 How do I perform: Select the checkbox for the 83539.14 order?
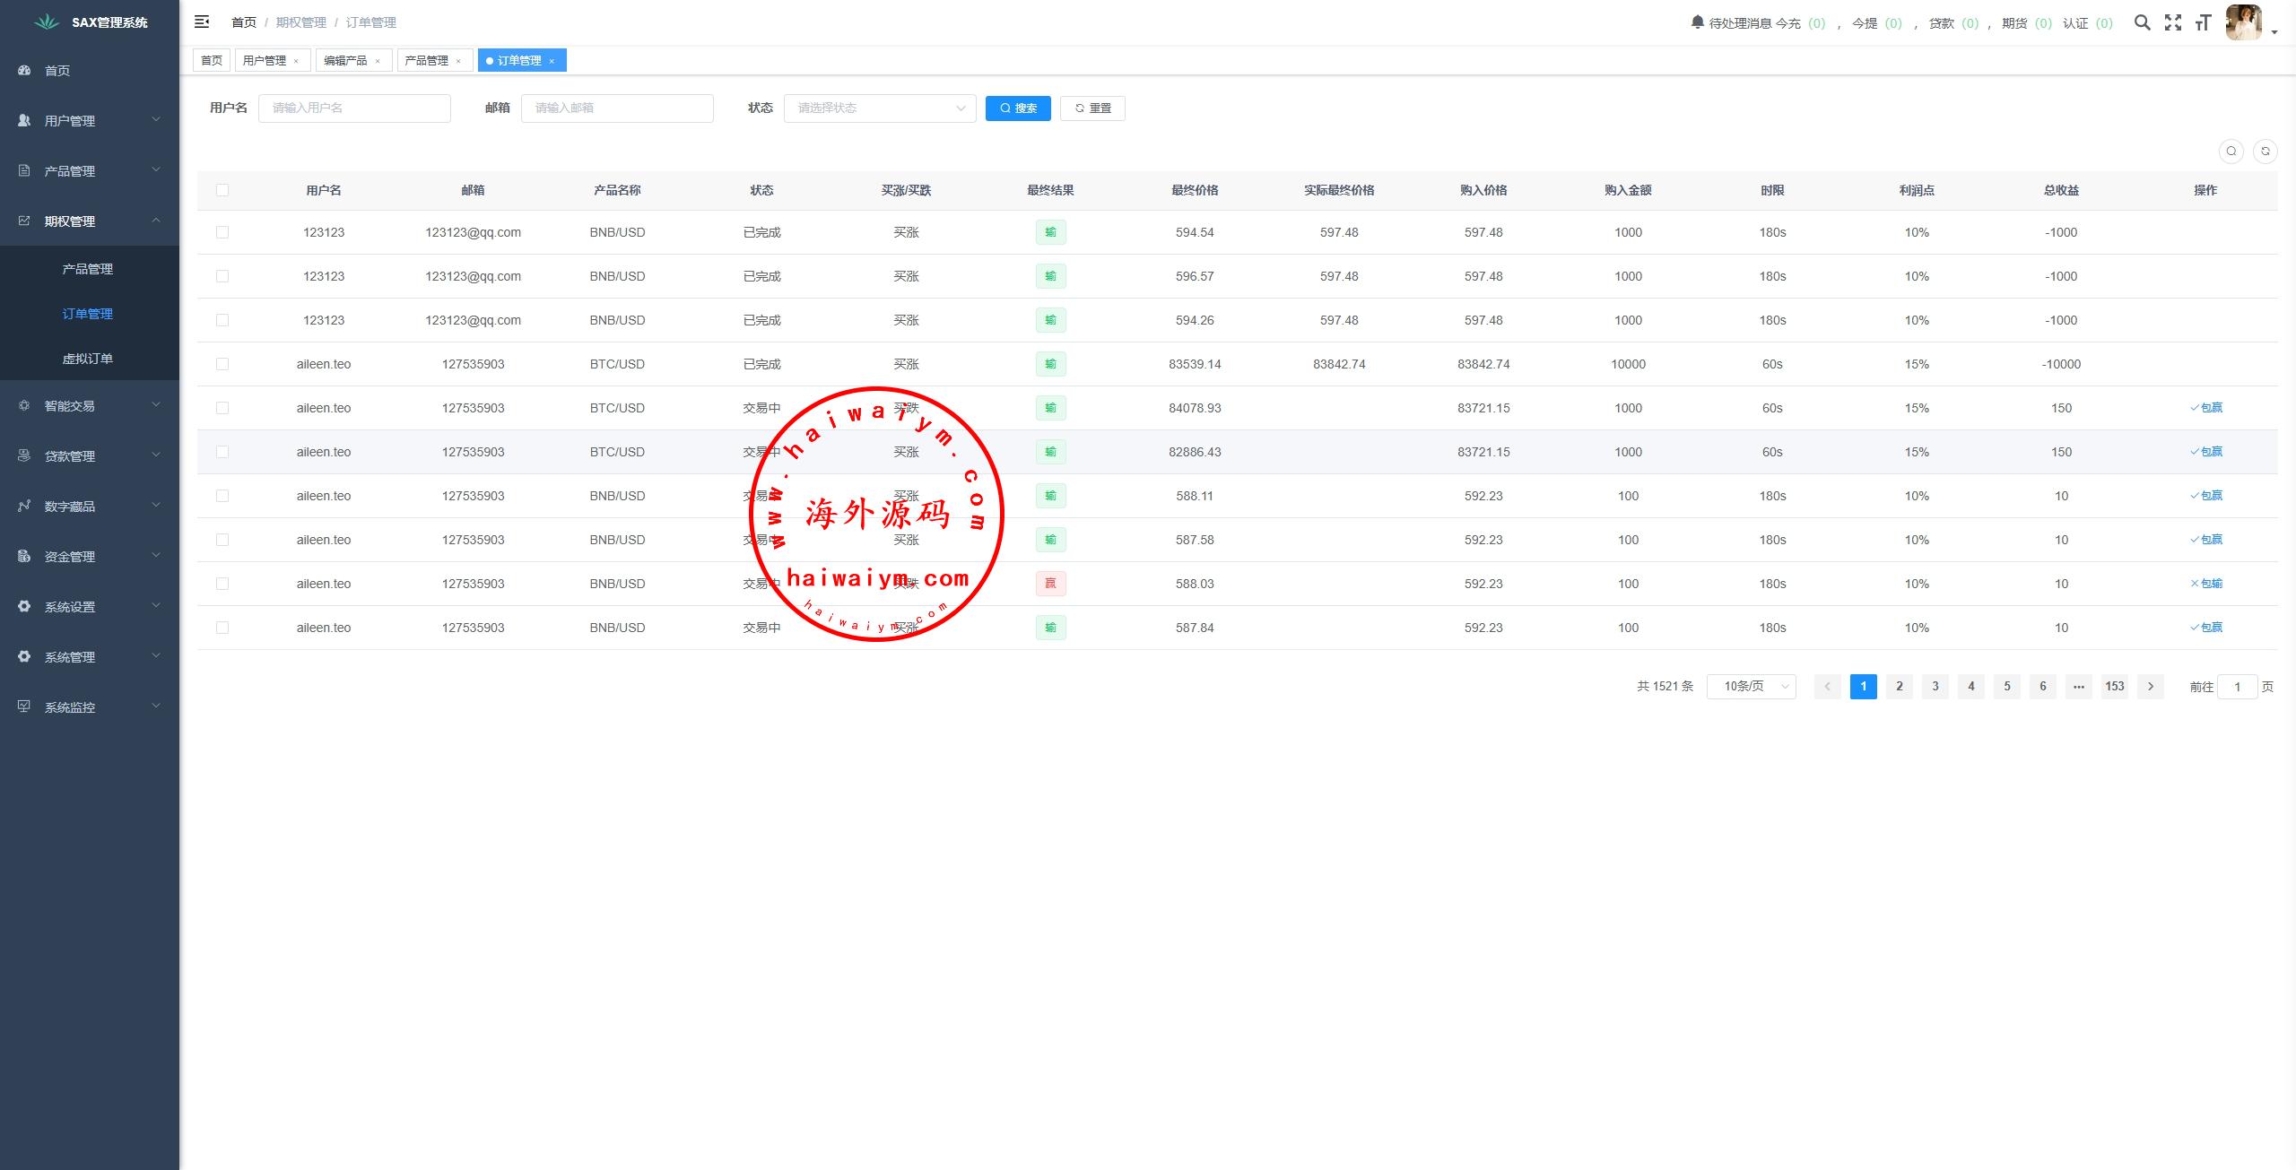(222, 364)
